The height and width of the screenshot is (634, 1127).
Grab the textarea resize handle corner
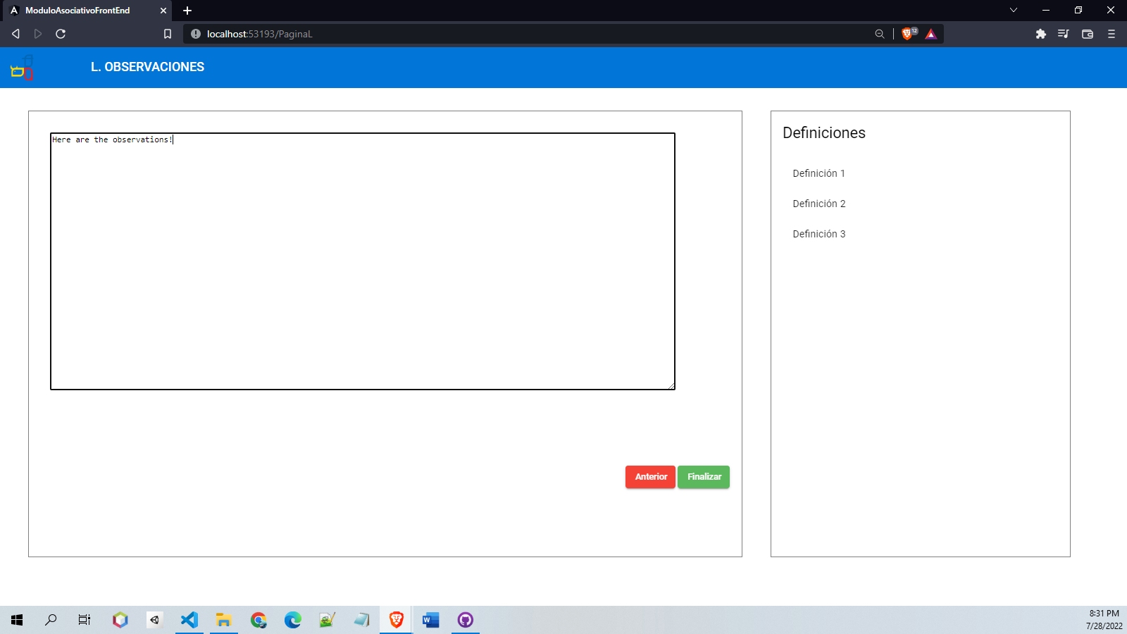(671, 386)
